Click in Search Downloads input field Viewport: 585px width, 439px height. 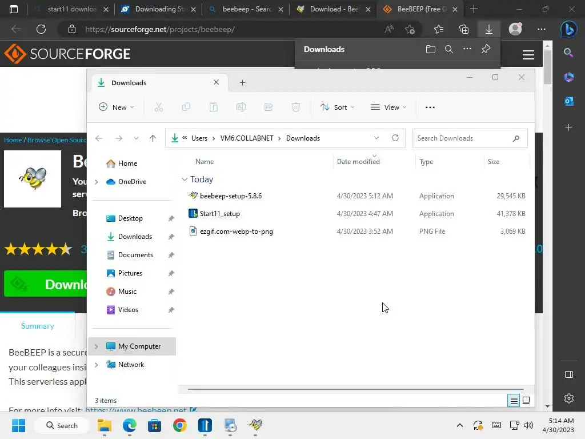point(463,138)
